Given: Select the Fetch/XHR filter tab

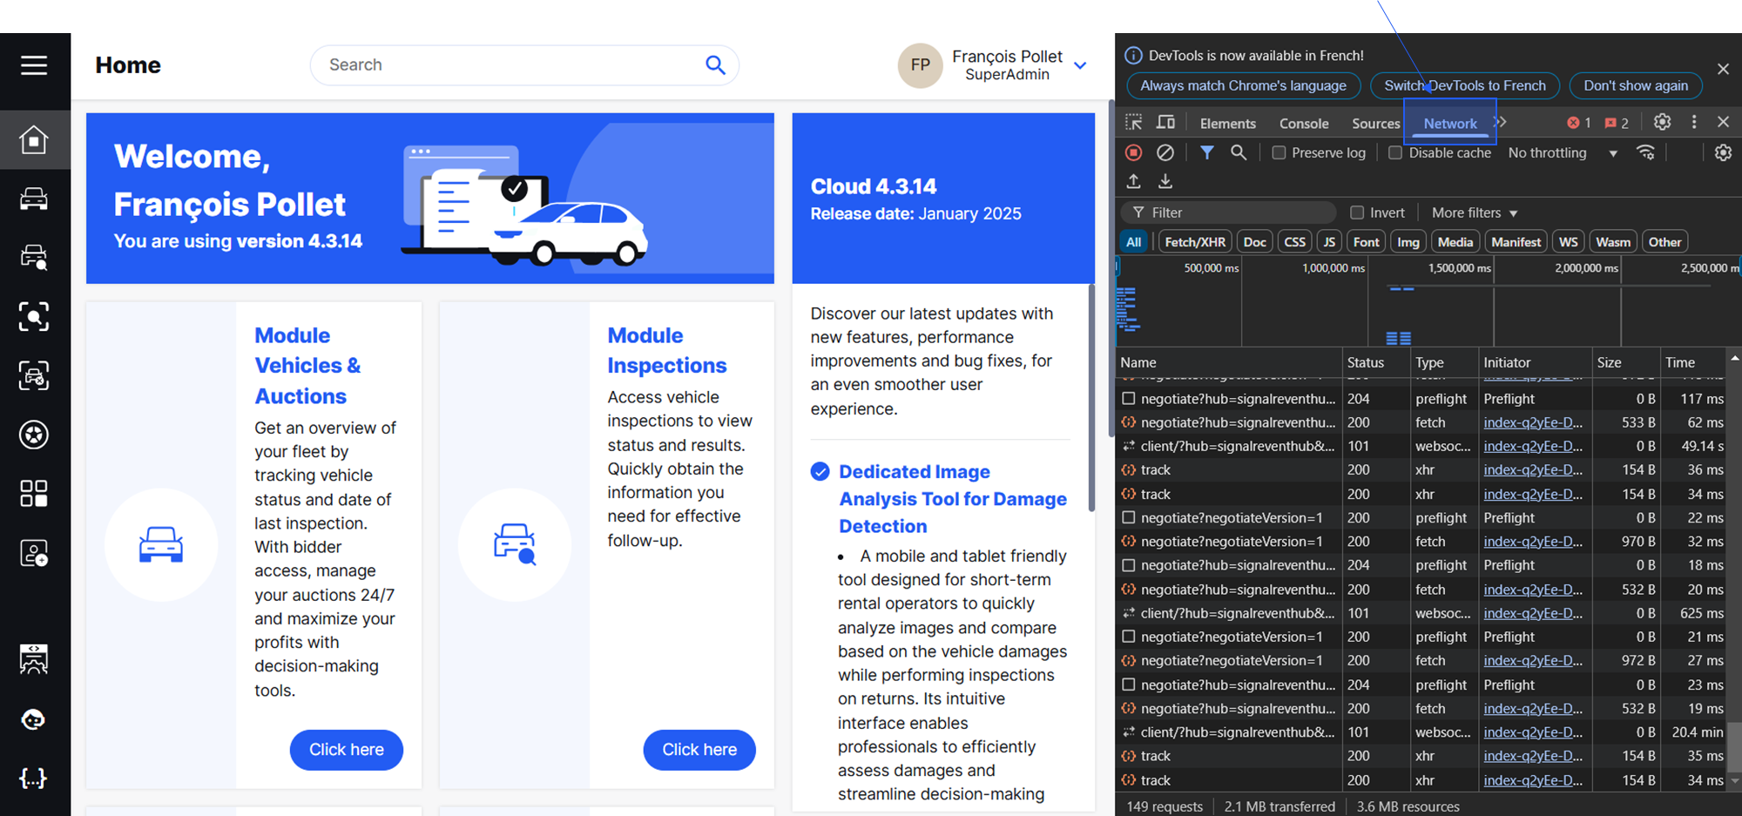Looking at the screenshot, I should [x=1194, y=242].
